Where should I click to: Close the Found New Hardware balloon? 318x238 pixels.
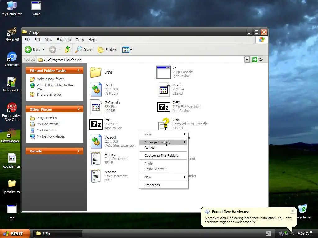[292, 211]
